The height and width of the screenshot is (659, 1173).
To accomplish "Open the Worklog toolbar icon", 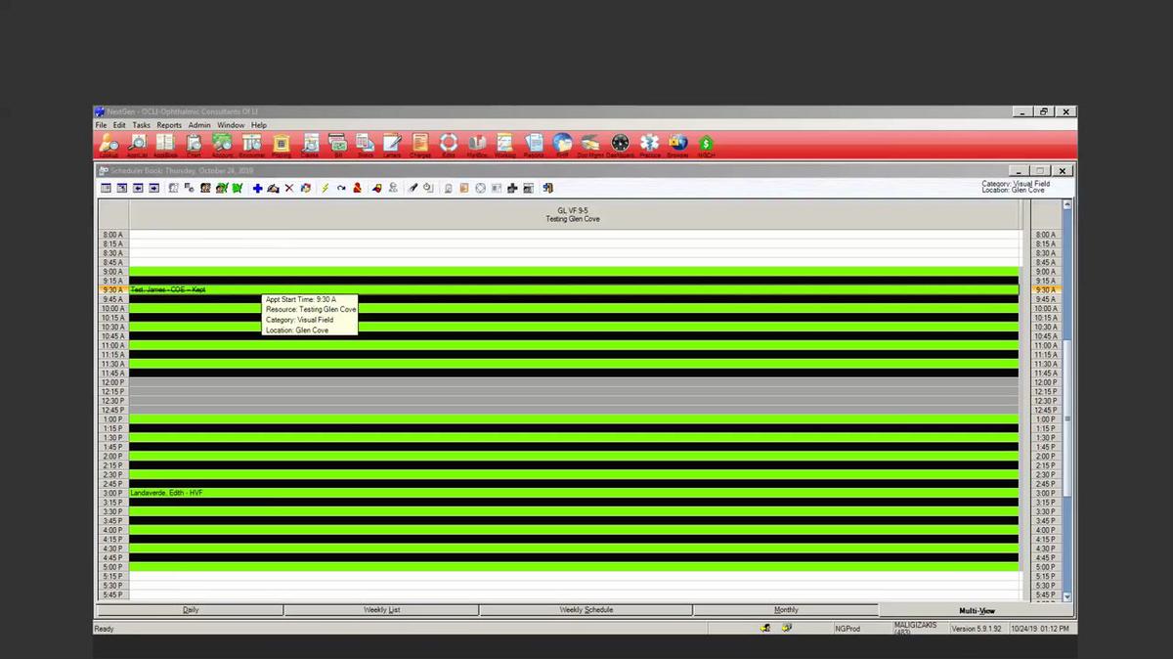I will click(x=504, y=143).
